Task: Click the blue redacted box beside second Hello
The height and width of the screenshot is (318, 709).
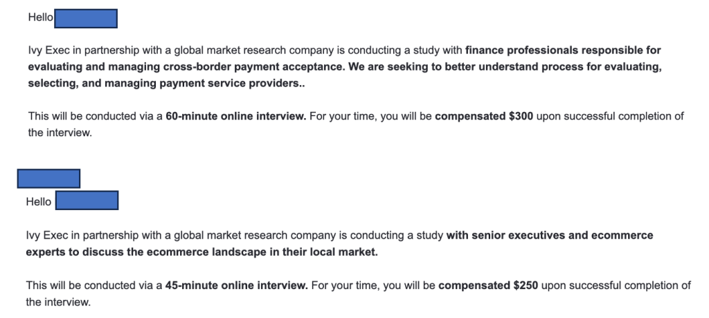Action: [87, 200]
